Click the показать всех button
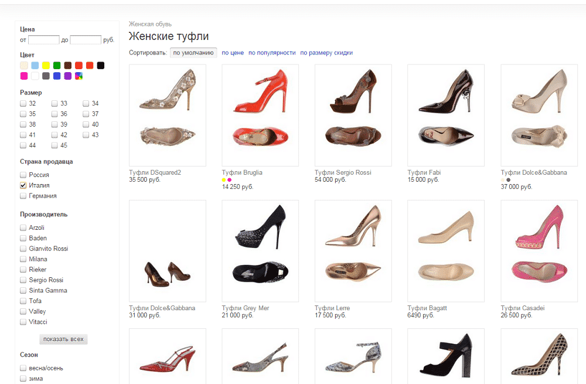The width and height of the screenshot is (586, 384). point(63,339)
